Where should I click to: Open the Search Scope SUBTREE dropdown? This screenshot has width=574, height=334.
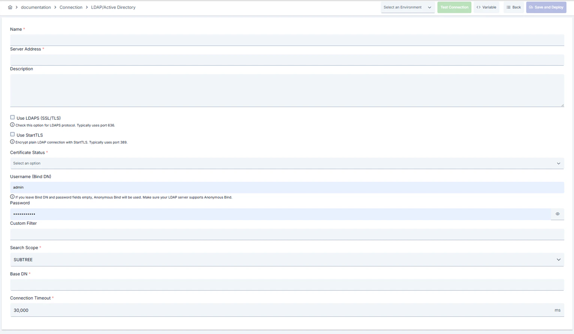pos(287,260)
